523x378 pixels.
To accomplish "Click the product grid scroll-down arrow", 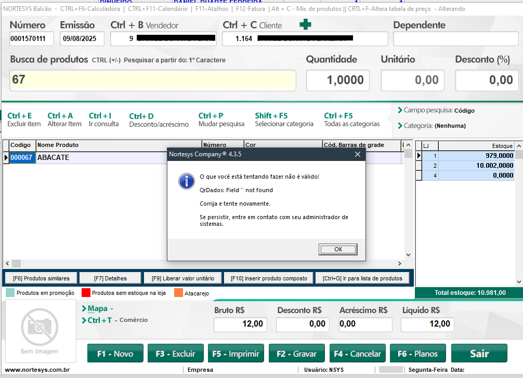I will 408,255.
